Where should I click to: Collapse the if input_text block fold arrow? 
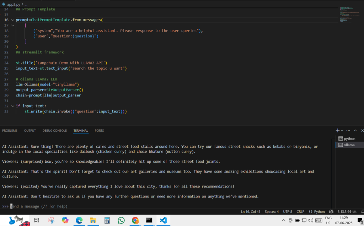(x=13, y=106)
